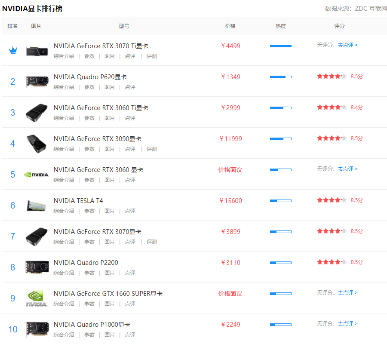Click the Quadro P2200 star rating
The height and width of the screenshot is (344, 387).
pyautogui.click(x=332, y=262)
